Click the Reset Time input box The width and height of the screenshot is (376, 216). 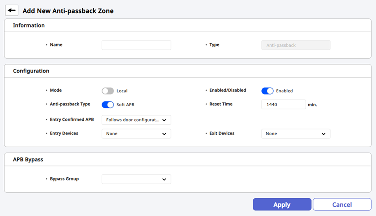point(283,104)
